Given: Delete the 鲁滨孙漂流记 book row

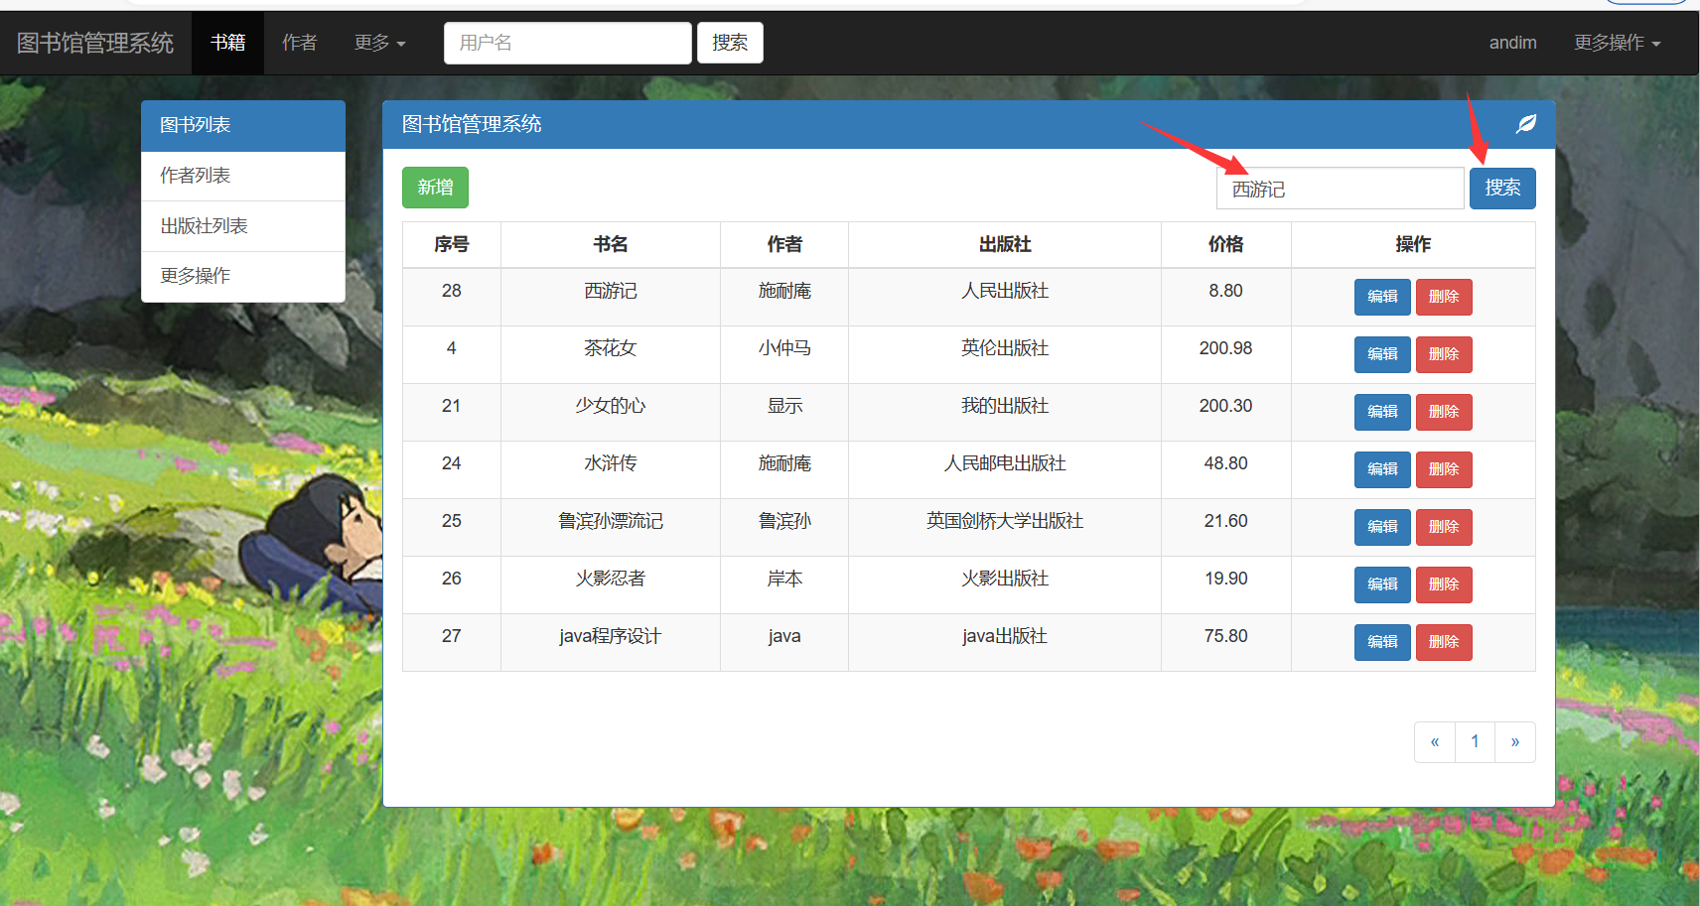Looking at the screenshot, I should (1444, 527).
